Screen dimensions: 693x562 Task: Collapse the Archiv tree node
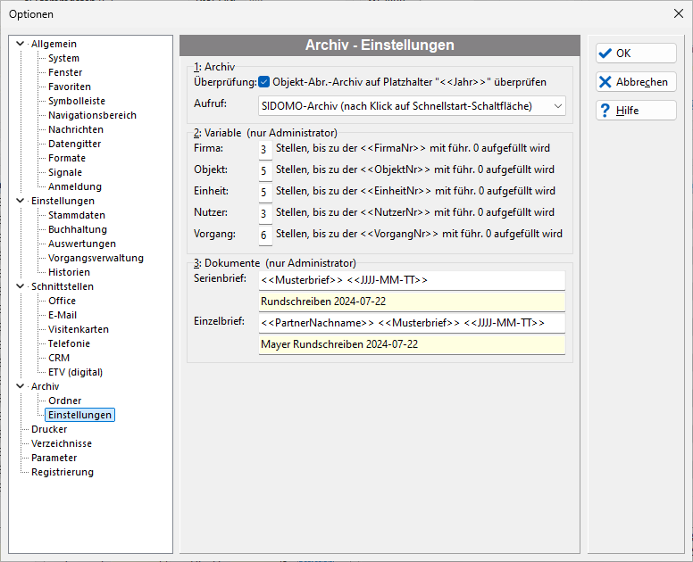20,386
